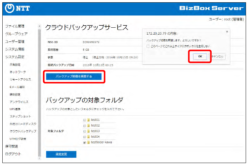Click the 契約容量 value 5 GB
Viewport: 248px width, 166px height.
pos(86,50)
